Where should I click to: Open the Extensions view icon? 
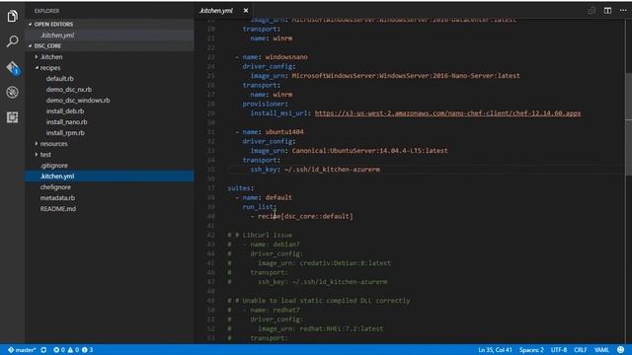point(13,117)
